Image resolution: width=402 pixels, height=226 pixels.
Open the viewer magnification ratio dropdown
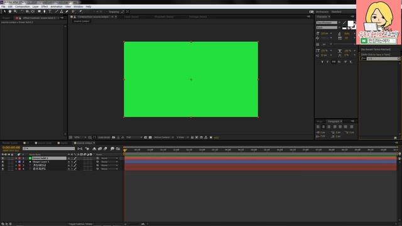[x=80, y=137]
